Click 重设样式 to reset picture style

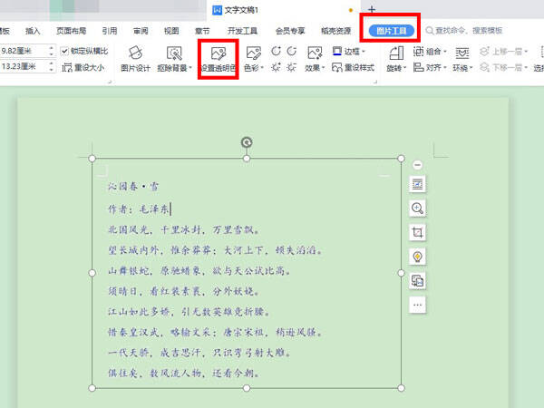[354, 67]
